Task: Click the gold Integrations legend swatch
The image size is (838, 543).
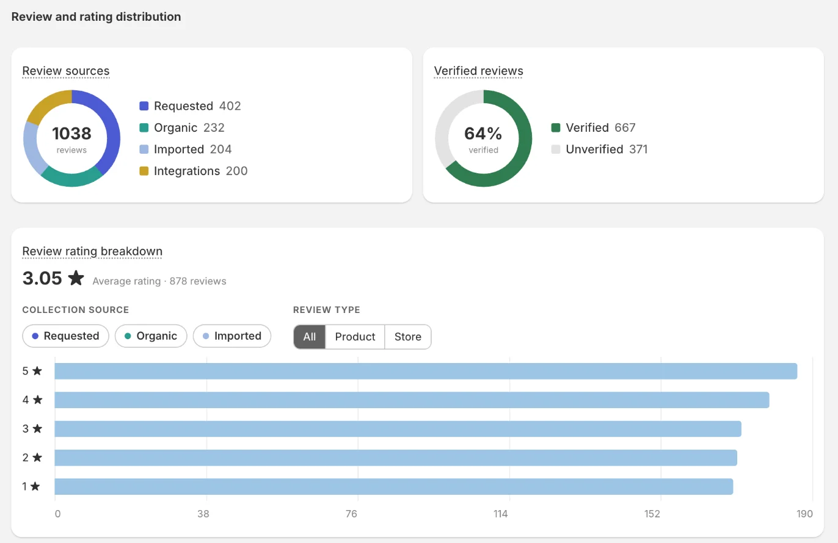Action: point(144,171)
